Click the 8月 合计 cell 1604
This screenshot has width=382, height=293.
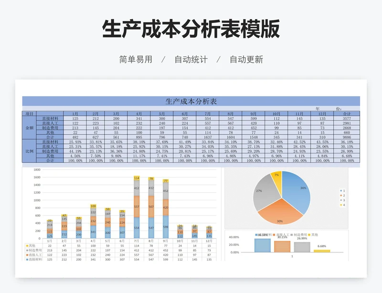231,137
